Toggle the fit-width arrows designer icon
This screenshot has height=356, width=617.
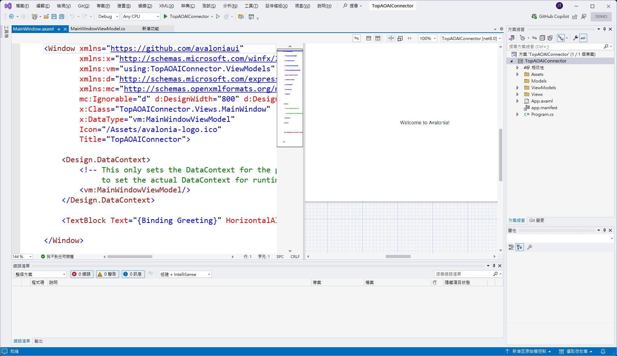point(391,38)
